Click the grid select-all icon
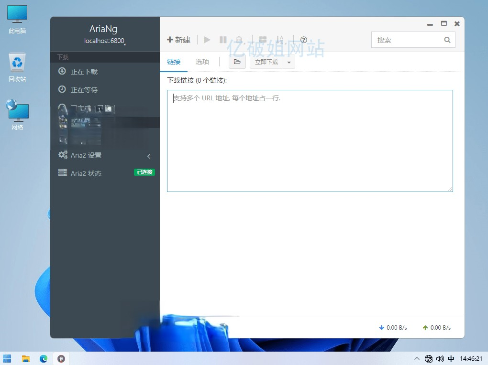Image resolution: width=488 pixels, height=365 pixels. [263, 40]
